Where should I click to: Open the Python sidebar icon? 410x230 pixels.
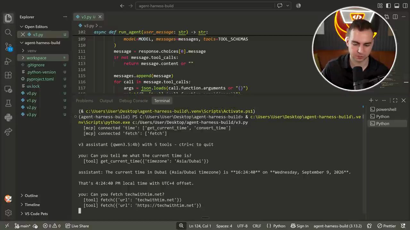point(8,117)
